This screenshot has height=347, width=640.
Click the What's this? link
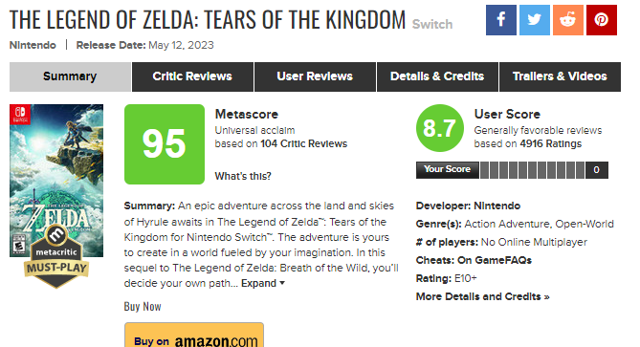[x=243, y=176]
